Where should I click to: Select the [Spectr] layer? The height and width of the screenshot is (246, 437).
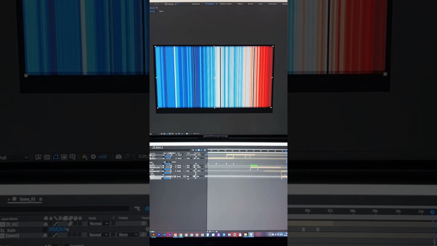153,159
